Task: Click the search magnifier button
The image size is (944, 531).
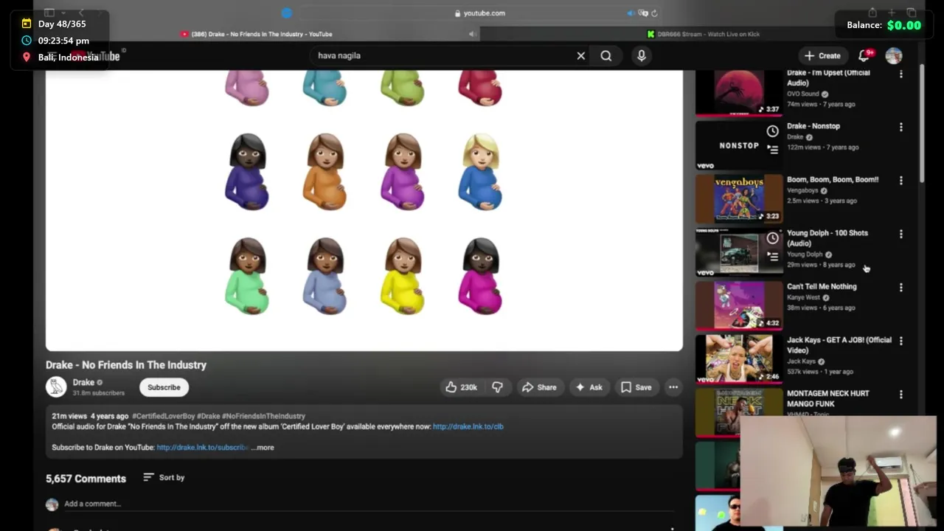Action: pyautogui.click(x=606, y=55)
